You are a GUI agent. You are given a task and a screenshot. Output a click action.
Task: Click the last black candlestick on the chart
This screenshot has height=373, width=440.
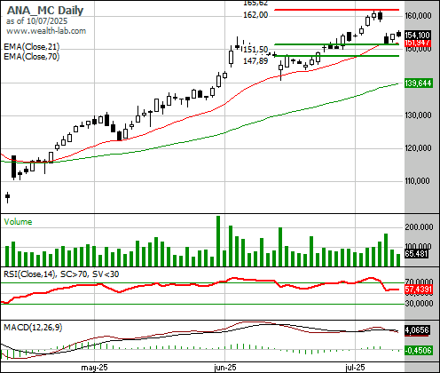pos(399,34)
